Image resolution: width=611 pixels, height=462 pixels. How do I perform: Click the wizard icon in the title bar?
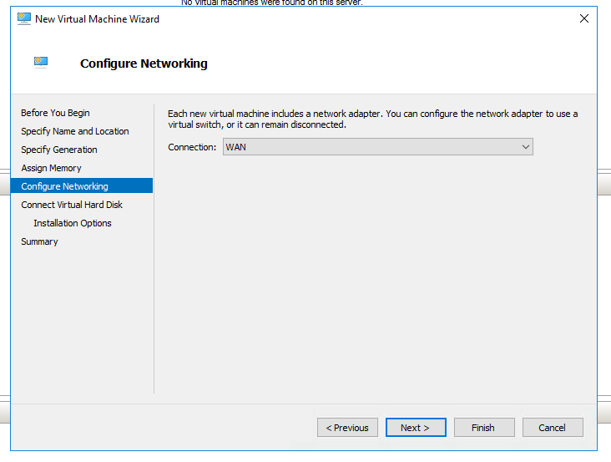[24, 18]
